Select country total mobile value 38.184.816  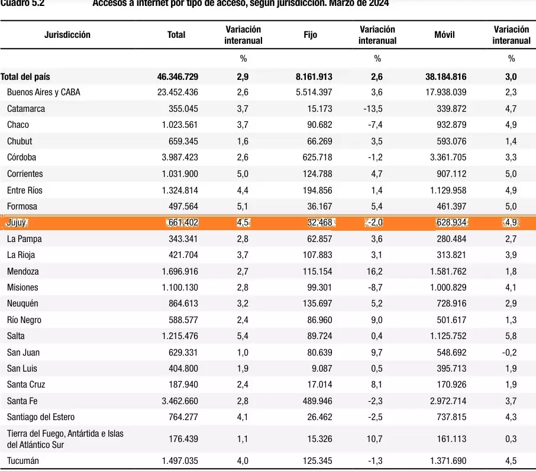tap(445, 76)
